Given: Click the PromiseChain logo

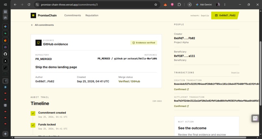Looking at the screenshot, I should [x=44, y=16].
